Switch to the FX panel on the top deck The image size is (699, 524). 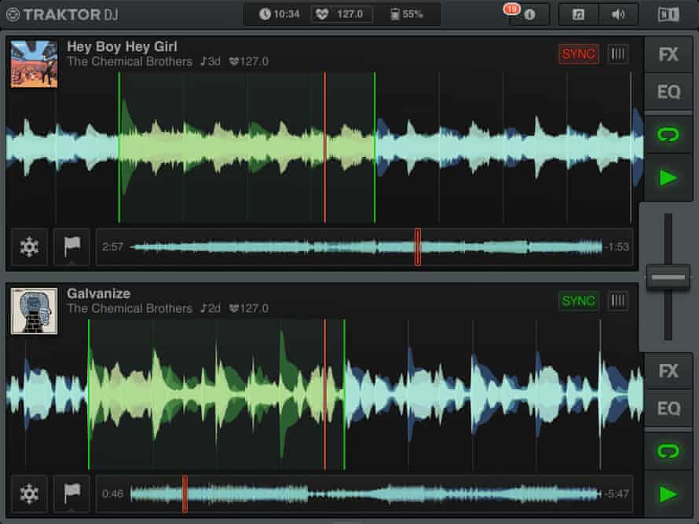pos(668,53)
